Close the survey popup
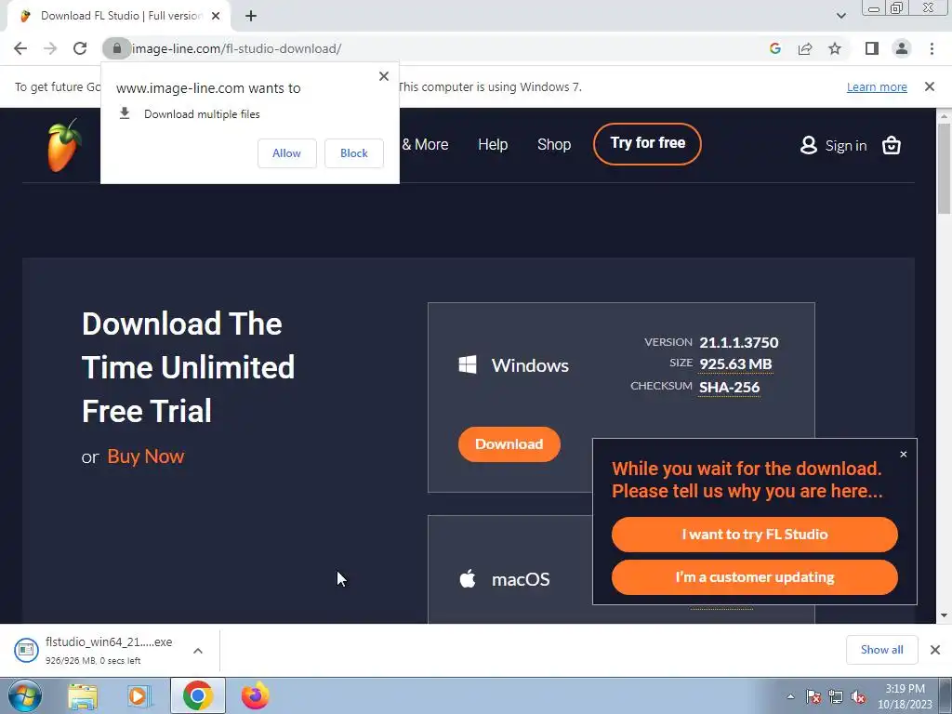Viewport: 952px width, 714px height. click(904, 454)
